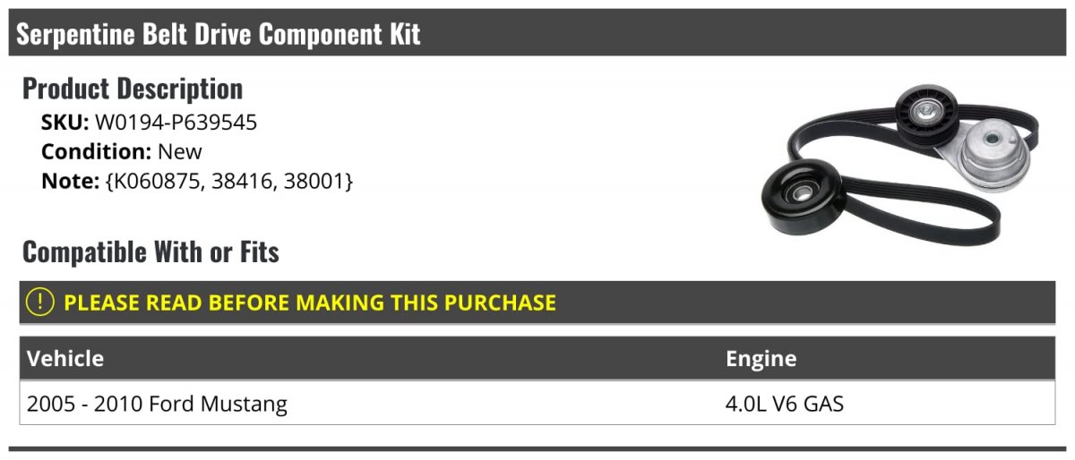
Task: Select the 4.0L V6 GAS cell
Action: [x=785, y=404]
